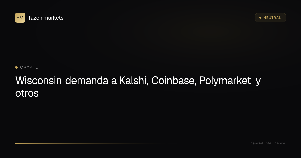
Task: Click the word NEUTRAL in the badge
Action: tap(272, 18)
